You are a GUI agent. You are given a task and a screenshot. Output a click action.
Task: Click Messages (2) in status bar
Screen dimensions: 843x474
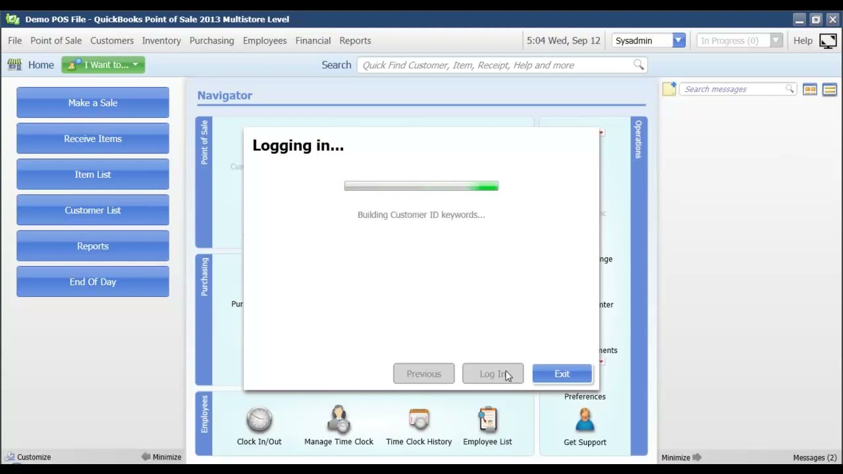(x=815, y=458)
